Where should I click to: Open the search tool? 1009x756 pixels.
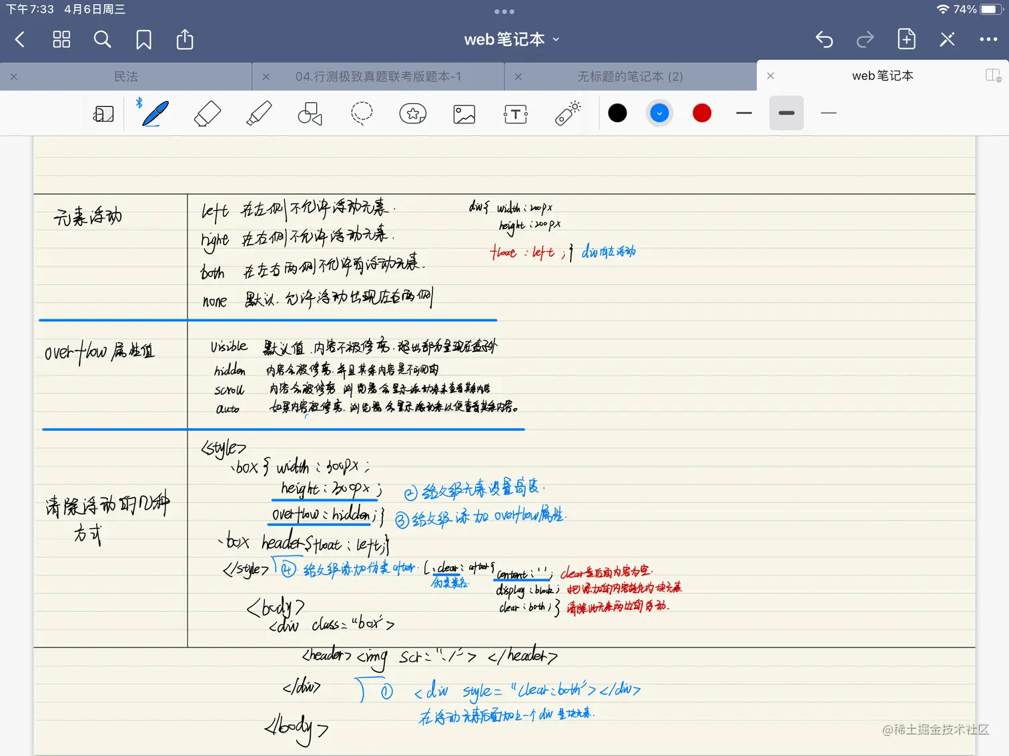(x=102, y=40)
